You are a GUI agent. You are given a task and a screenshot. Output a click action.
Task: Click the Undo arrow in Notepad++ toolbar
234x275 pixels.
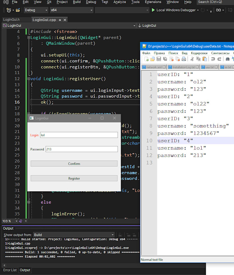tap(213, 59)
